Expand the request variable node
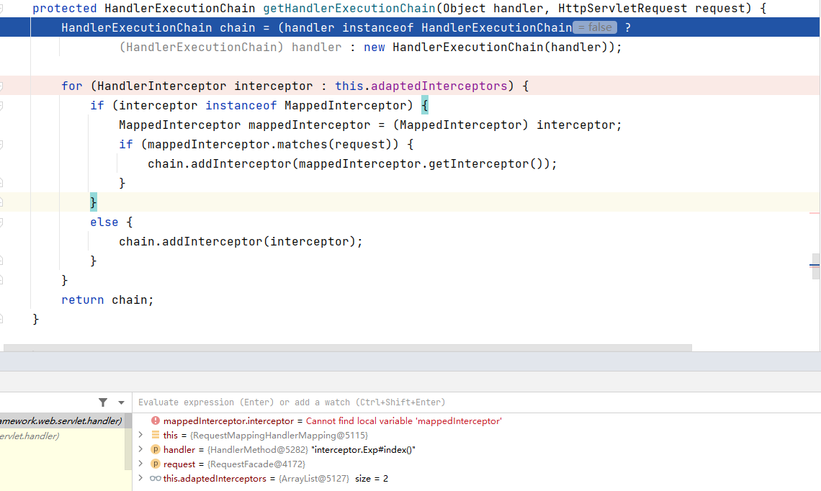 coord(141,464)
